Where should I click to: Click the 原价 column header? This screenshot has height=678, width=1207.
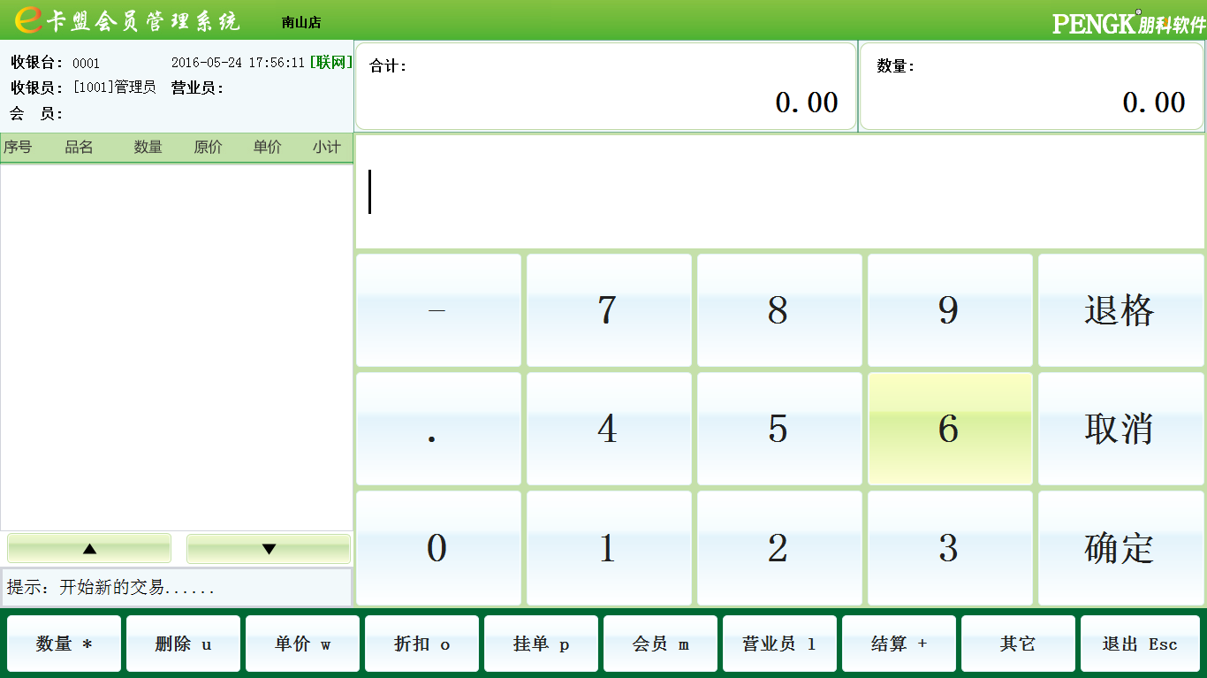[208, 148]
